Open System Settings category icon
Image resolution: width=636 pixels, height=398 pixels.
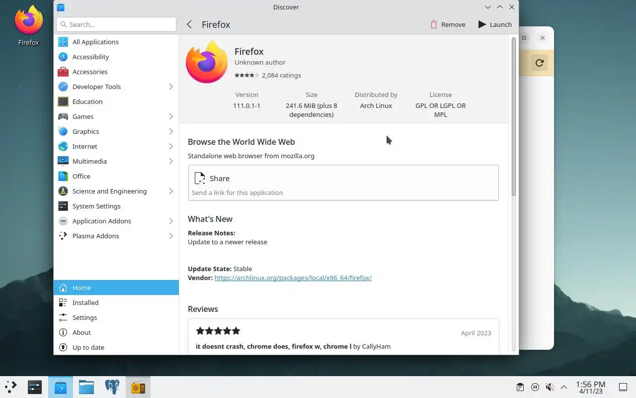click(x=63, y=206)
